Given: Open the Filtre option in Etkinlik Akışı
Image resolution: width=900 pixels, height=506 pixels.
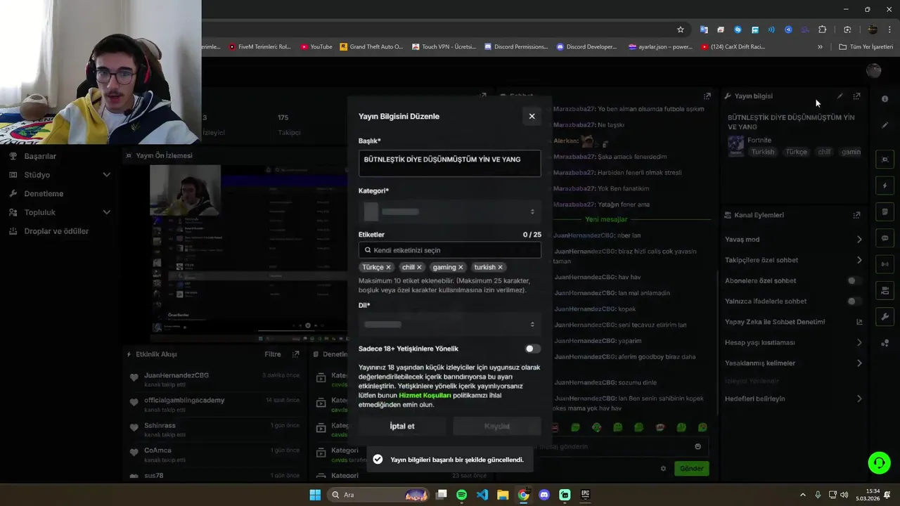Looking at the screenshot, I should [x=273, y=354].
